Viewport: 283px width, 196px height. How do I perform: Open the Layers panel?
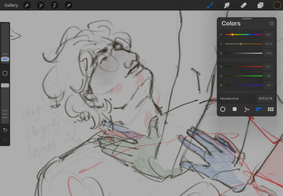(x=260, y=5)
